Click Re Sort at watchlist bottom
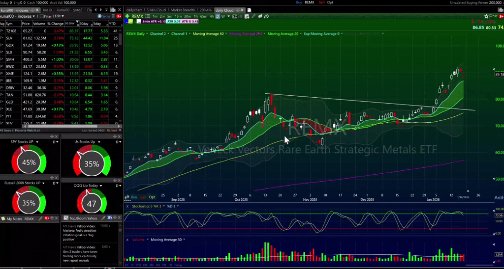The image size is (504, 269). click(x=112, y=131)
